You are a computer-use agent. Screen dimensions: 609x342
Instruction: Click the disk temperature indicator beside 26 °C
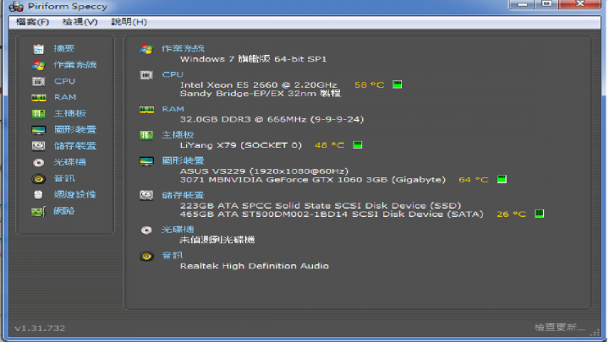click(x=539, y=214)
